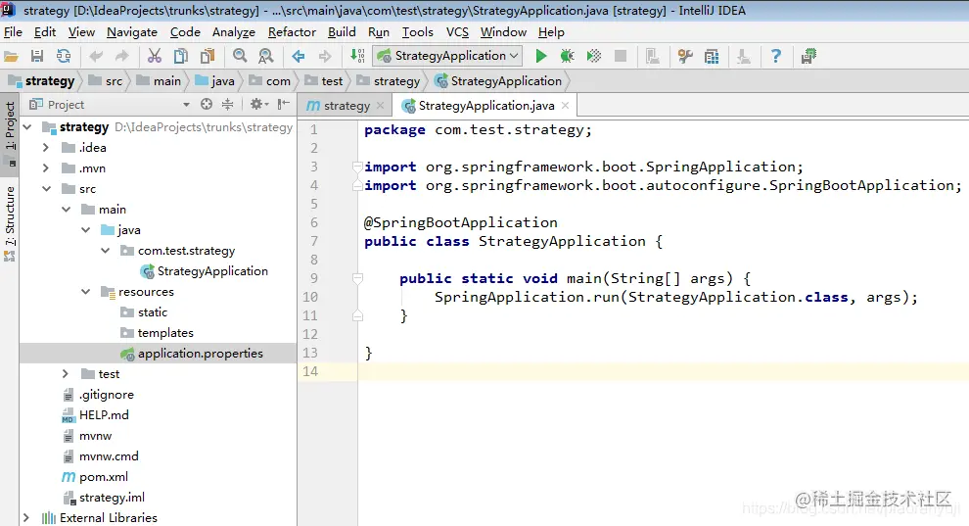This screenshot has height=526, width=969.
Task: Navigate forward with right arrow icon
Action: click(x=324, y=56)
